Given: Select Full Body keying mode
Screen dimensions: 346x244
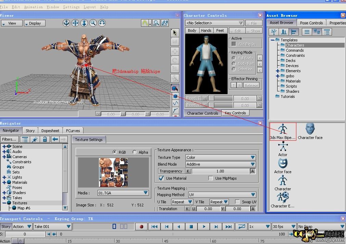Looking at the screenshot, I should point(234,58).
